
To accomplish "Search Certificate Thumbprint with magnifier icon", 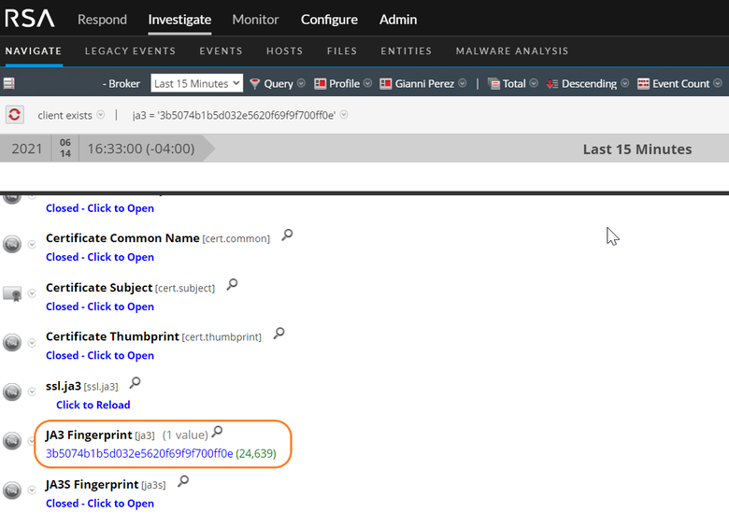I will click(279, 334).
